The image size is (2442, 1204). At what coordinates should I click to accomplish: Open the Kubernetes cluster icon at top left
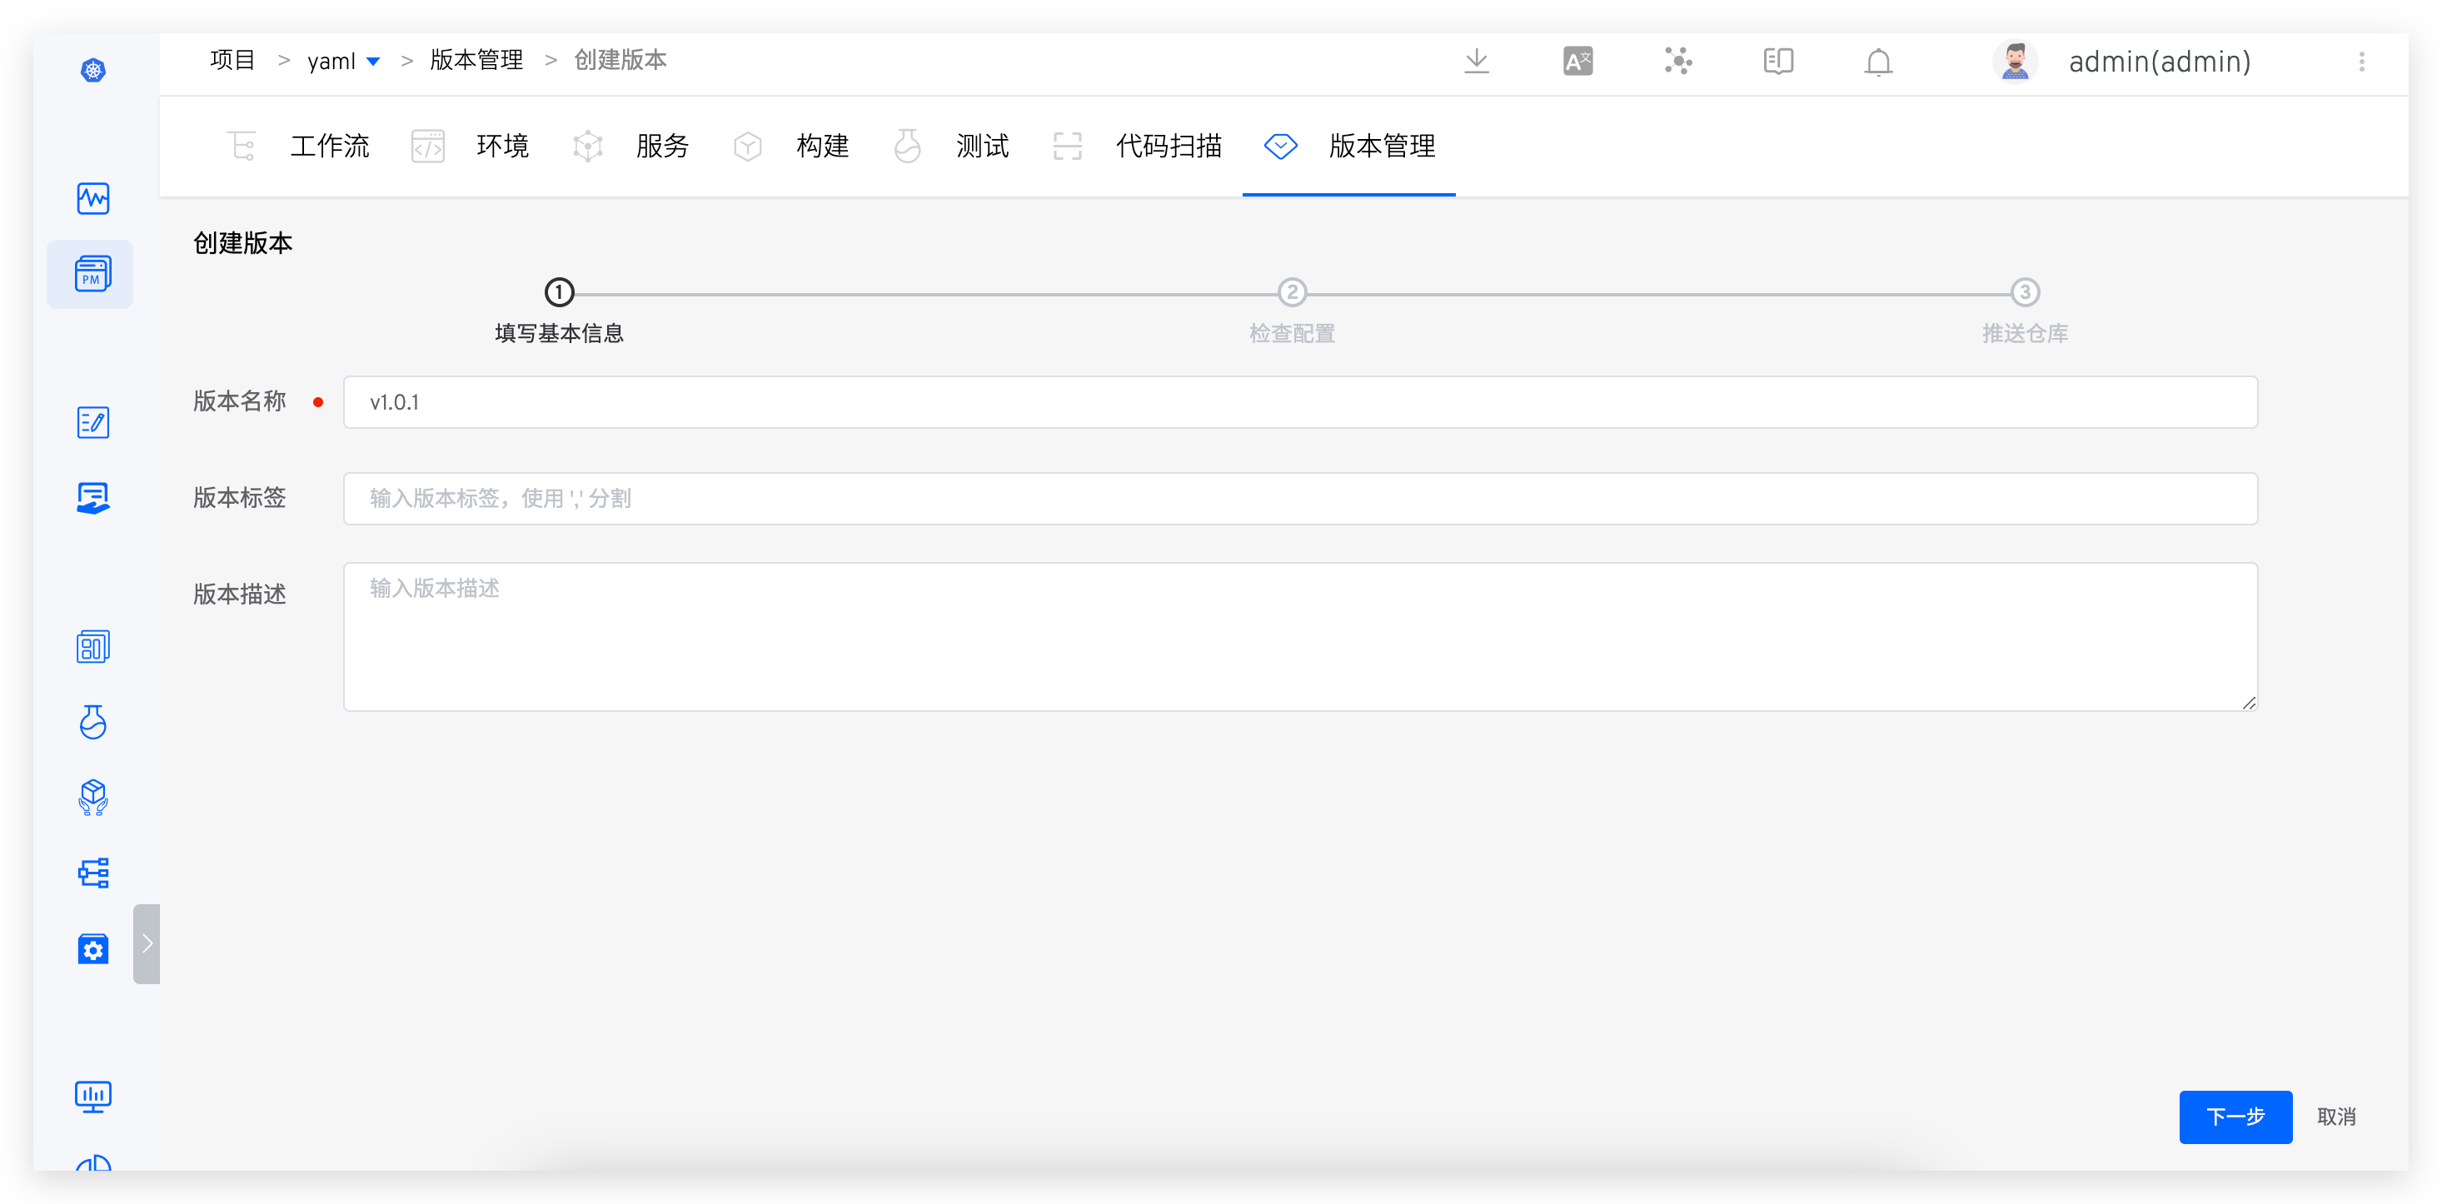click(92, 69)
